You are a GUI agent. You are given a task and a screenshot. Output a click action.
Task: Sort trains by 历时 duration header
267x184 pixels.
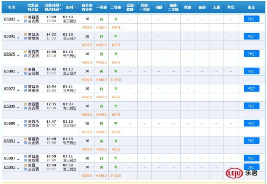70,7
